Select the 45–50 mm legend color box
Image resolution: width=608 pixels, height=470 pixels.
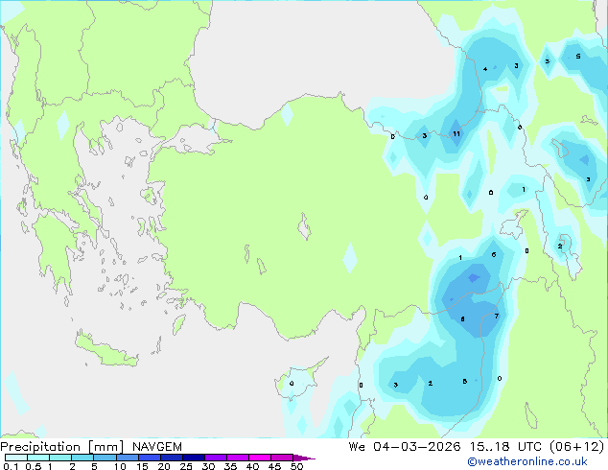pos(282,458)
